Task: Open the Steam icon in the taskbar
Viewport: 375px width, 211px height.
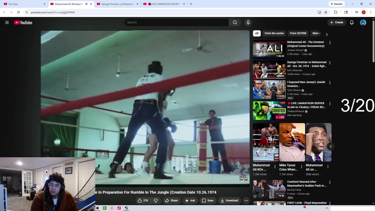Action: click(126, 208)
